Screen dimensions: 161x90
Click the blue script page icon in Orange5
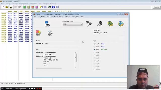57,7
